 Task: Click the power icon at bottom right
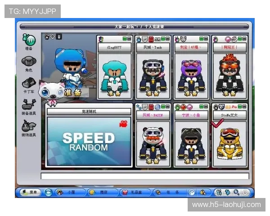(245, 192)
